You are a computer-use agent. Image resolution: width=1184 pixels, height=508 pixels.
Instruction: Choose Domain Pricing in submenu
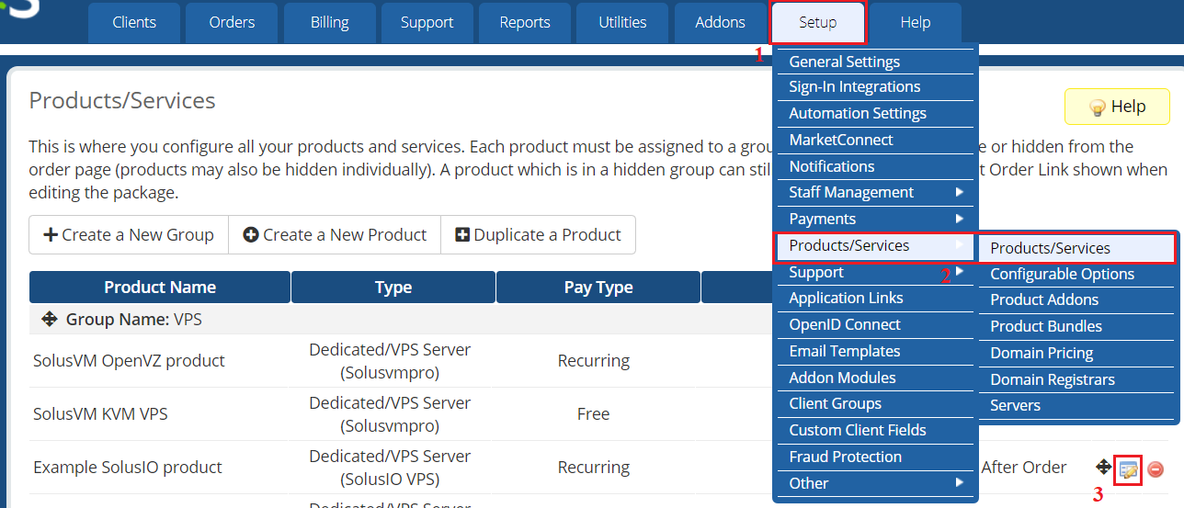click(1076, 353)
